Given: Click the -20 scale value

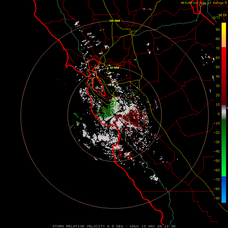Looking at the screenshot, I should (x=217, y=132).
